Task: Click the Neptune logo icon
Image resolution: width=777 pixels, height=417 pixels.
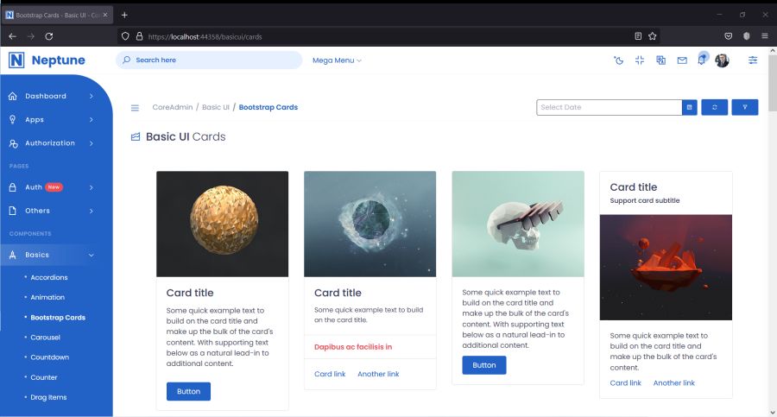Action: 16,60
